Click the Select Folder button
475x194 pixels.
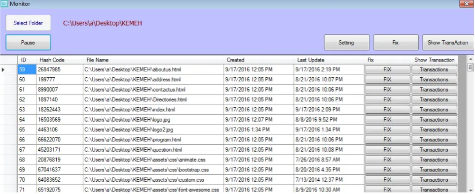pos(28,23)
